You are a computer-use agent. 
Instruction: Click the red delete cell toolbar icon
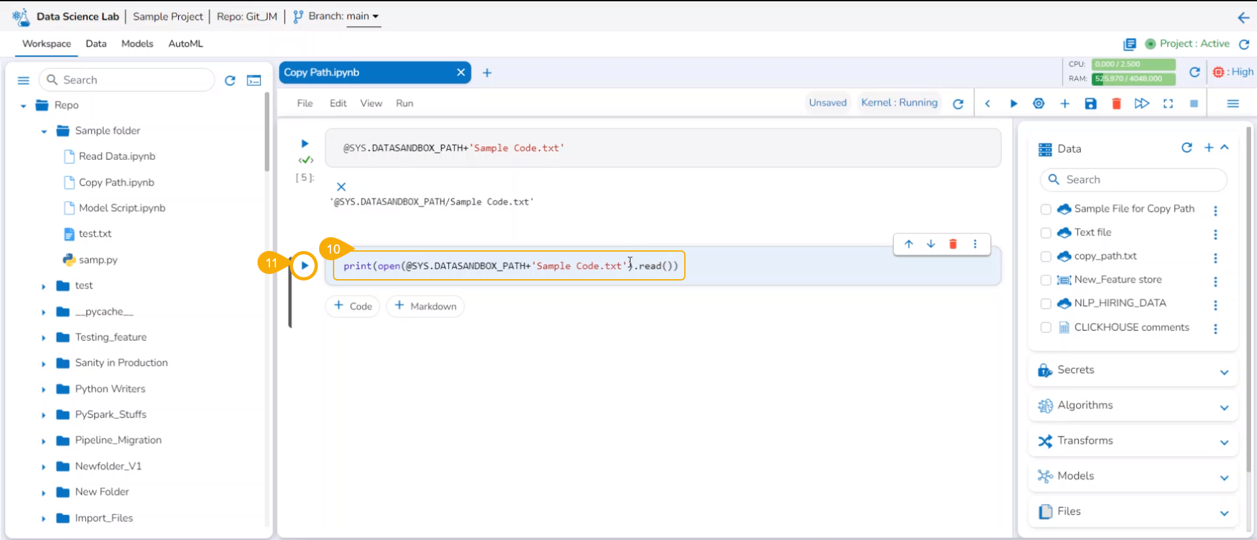click(1116, 104)
